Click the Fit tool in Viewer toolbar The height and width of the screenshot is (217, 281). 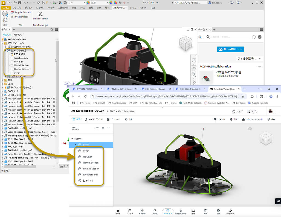click(130, 212)
